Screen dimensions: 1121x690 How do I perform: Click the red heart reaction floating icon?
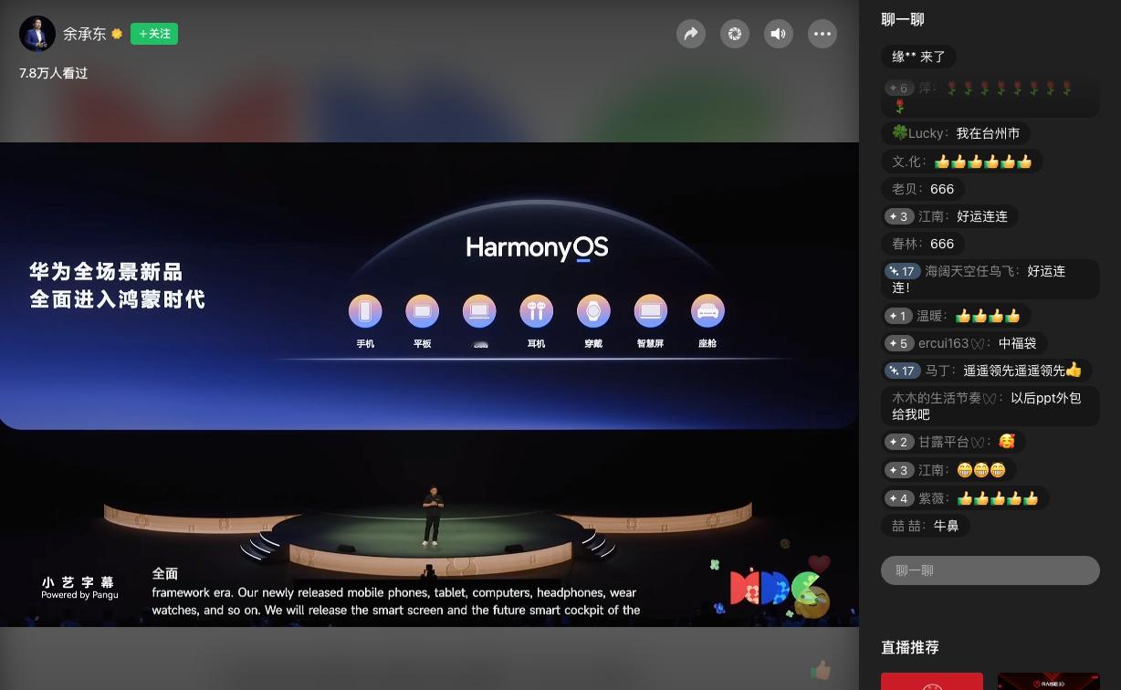[x=819, y=564]
